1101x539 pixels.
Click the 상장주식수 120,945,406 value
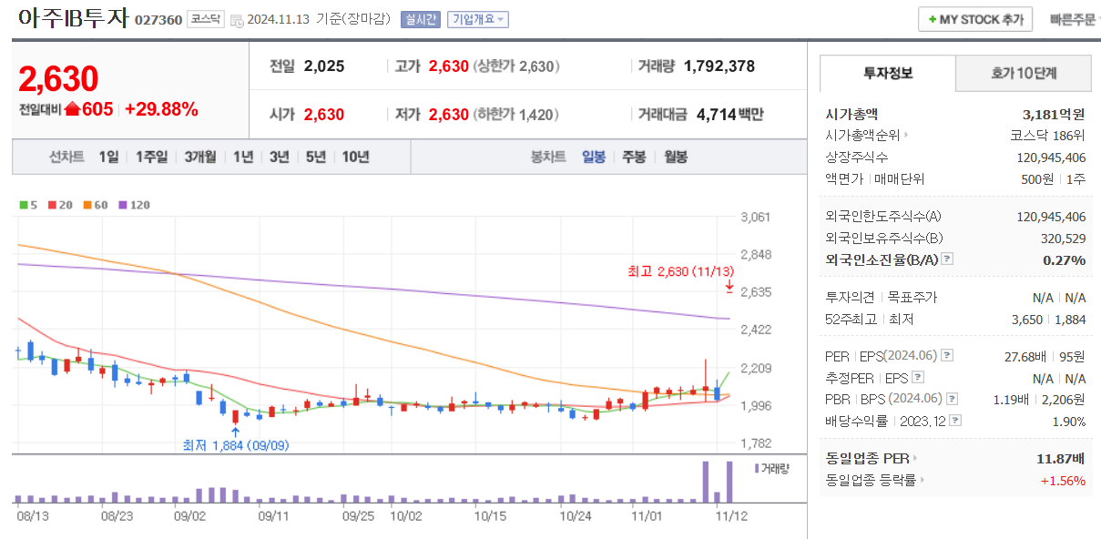point(1051,158)
